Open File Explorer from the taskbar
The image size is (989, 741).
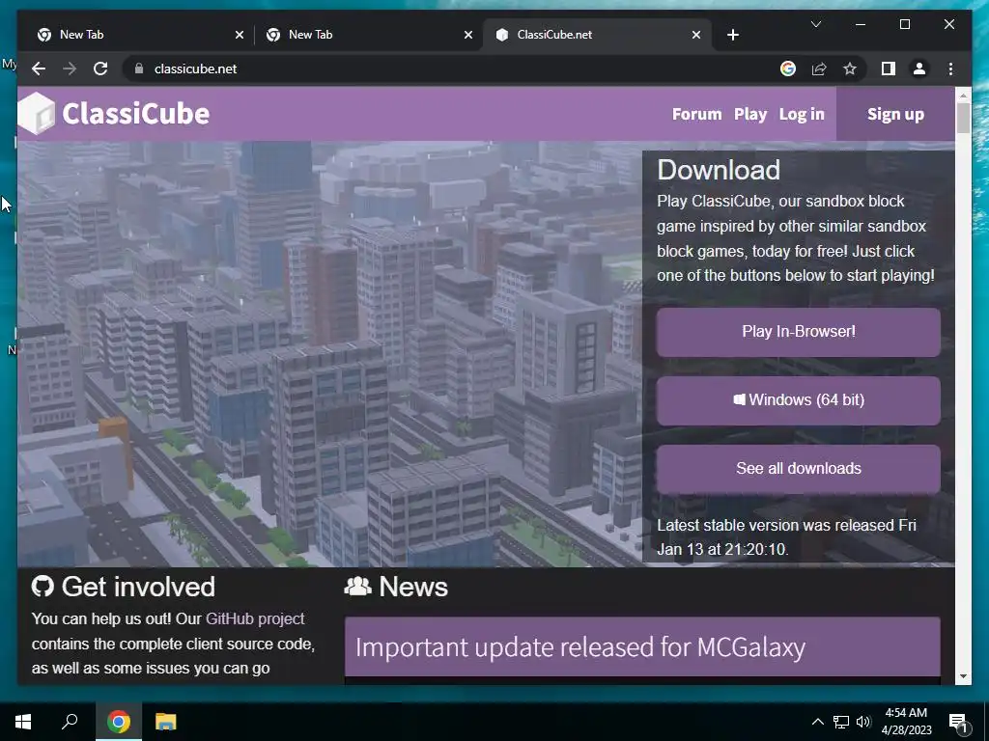[x=165, y=722]
